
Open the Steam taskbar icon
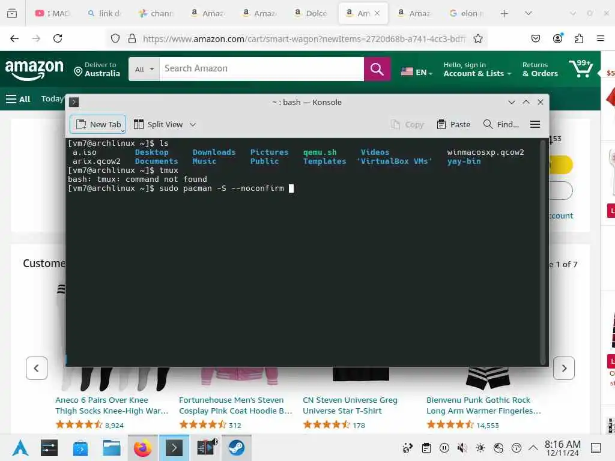[x=237, y=448]
